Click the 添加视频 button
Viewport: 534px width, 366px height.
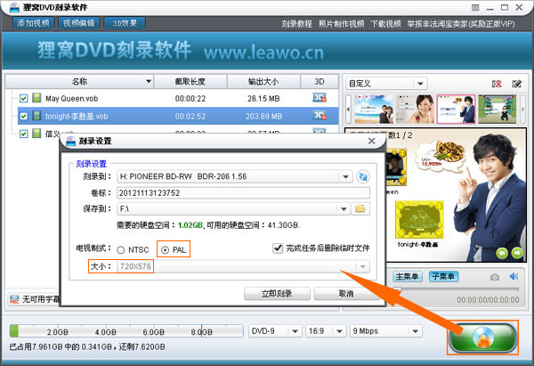(34, 23)
